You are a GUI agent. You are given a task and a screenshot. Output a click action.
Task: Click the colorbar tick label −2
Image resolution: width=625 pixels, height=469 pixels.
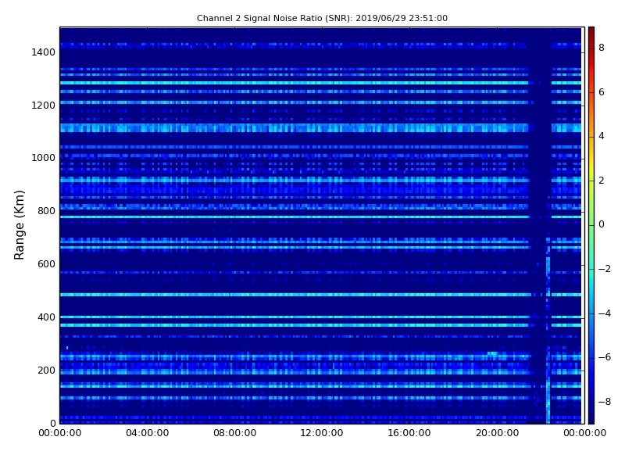(x=605, y=269)
